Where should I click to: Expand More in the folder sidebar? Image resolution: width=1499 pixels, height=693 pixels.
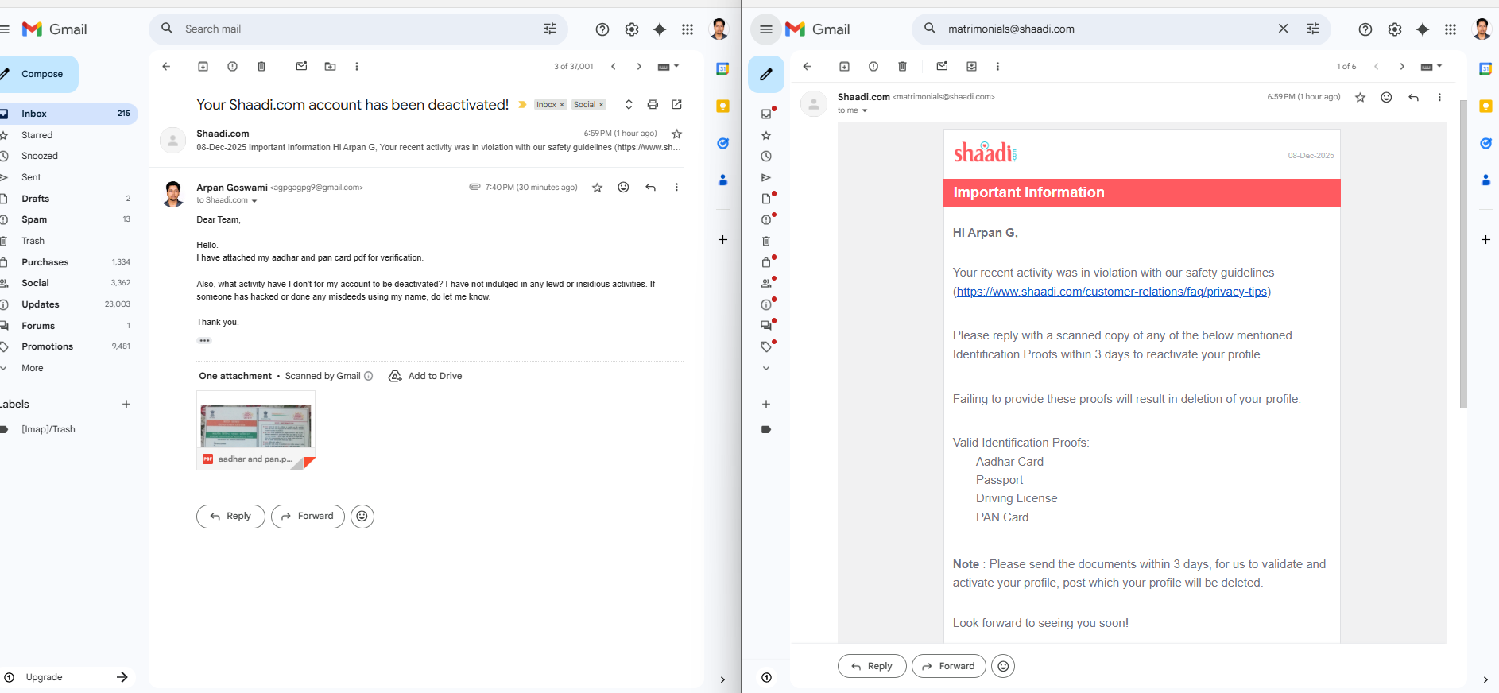[33, 368]
